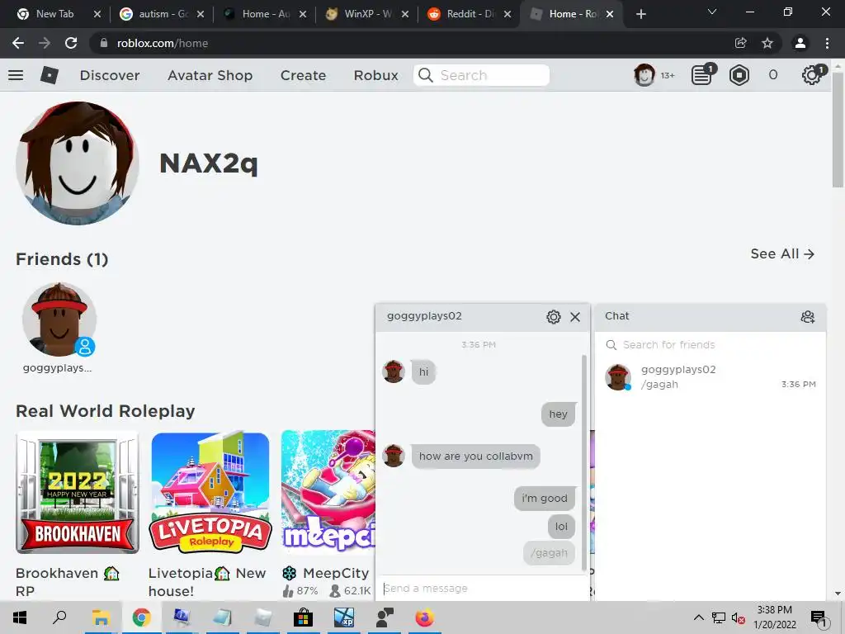
Task: Open the NAX2q profile name
Action: 209,163
